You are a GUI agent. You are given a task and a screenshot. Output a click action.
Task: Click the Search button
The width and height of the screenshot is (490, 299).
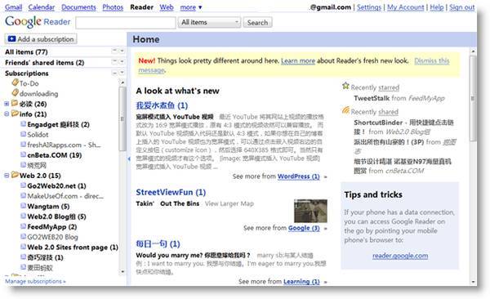tap(257, 22)
